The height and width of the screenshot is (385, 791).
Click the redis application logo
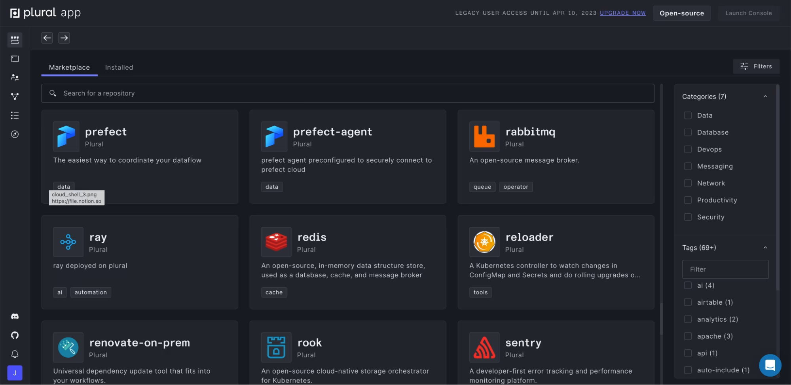(x=276, y=242)
